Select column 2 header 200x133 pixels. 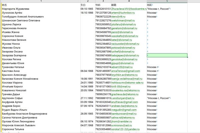[88, 1]
